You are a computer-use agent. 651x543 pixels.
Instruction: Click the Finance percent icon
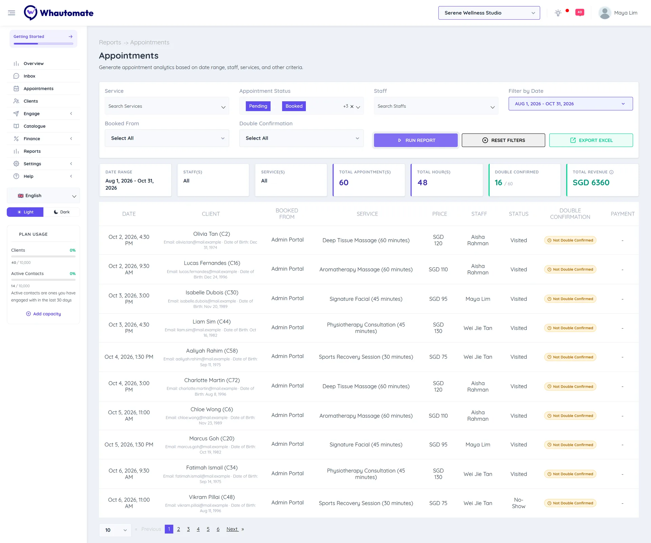[x=16, y=139]
